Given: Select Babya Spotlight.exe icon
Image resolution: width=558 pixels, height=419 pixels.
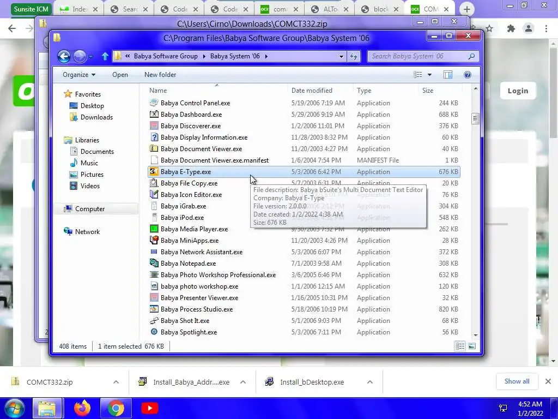Looking at the screenshot, I should [154, 332].
